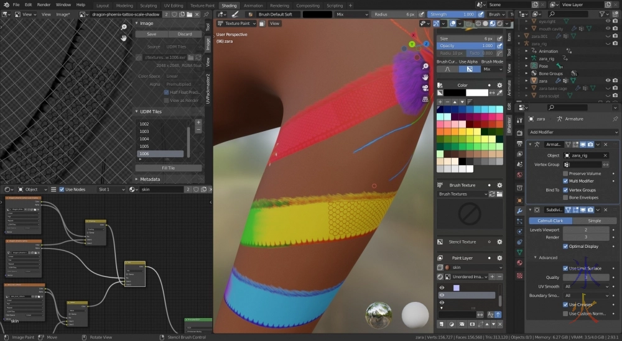The image size is (622, 341).
Task: Select the material preview shading mode icon
Action: (x=492, y=24)
